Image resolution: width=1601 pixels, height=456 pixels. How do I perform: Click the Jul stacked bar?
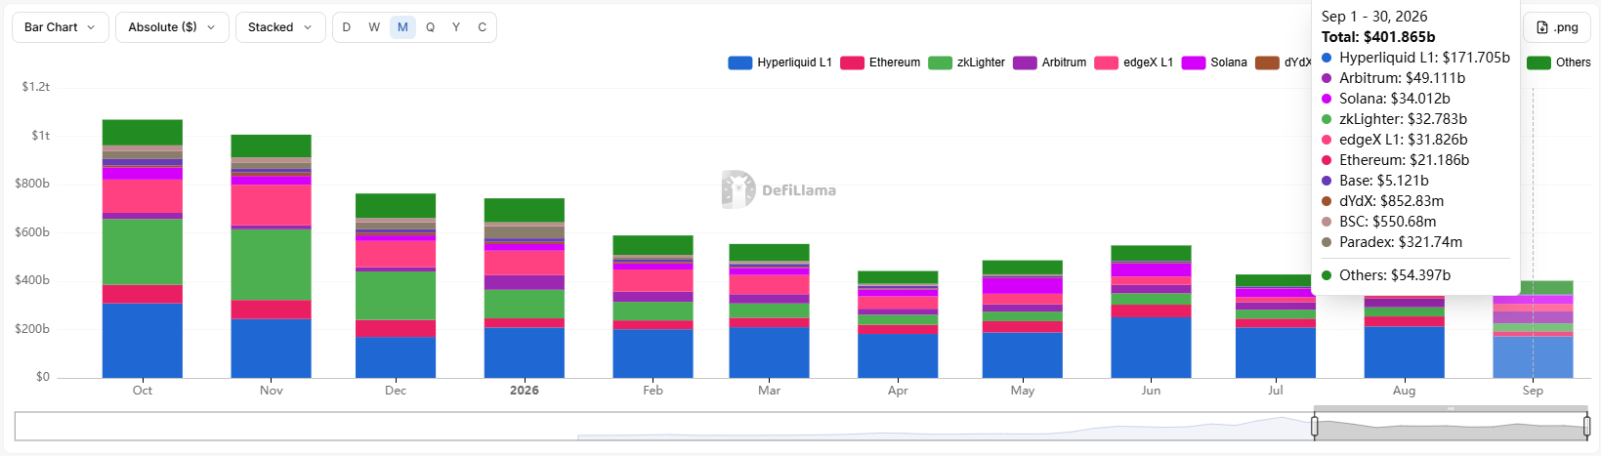point(1276,326)
